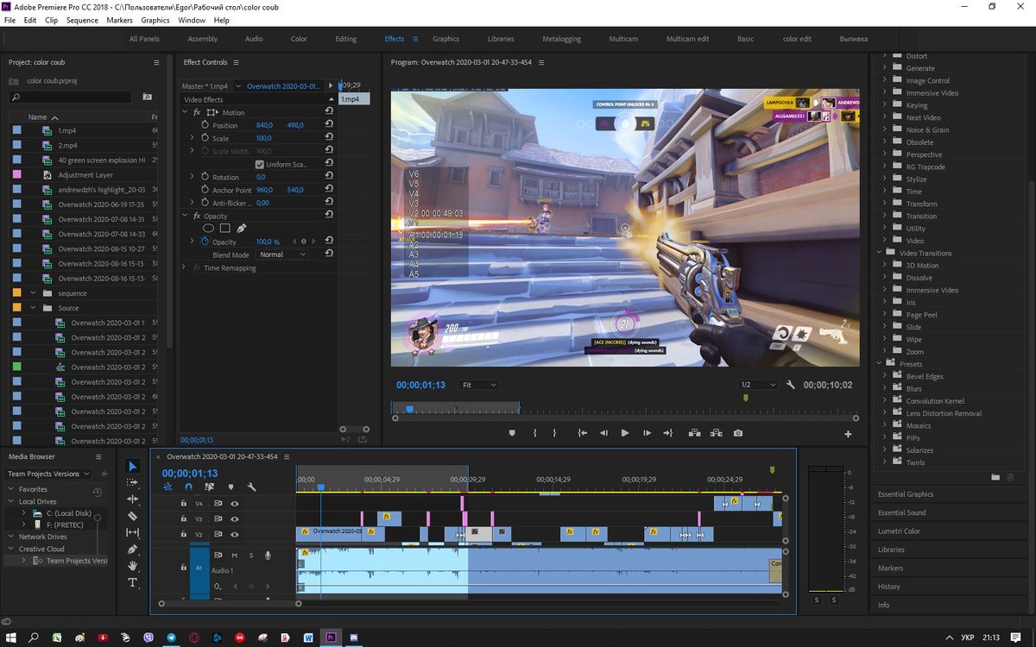Collapse Motion effect section
Image resolution: width=1036 pixels, height=647 pixels.
185,112
